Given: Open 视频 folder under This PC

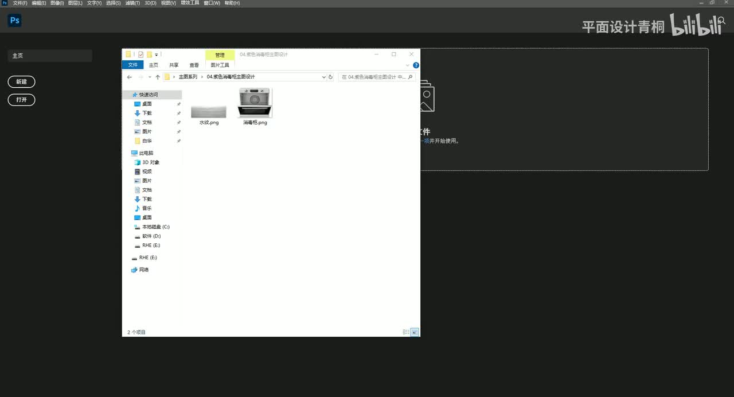Looking at the screenshot, I should coord(147,172).
